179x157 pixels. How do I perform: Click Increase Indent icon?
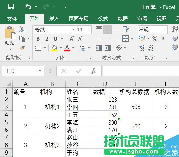pos(108,48)
